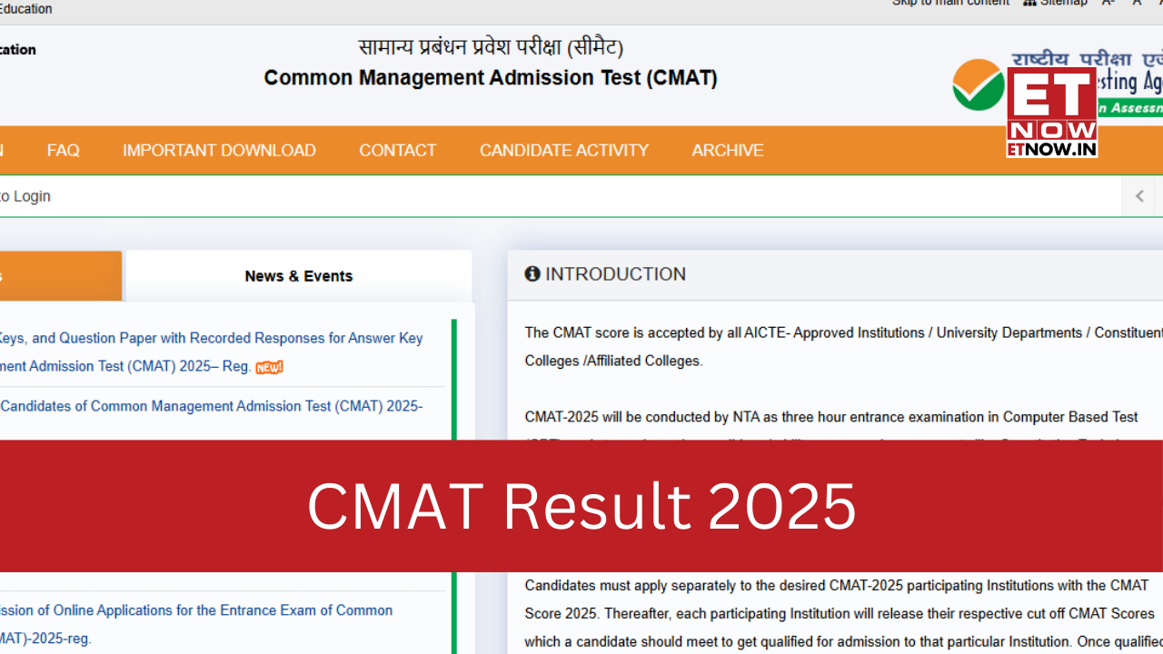Click the info icon beside INTRODUCTION heading
1163x654 pixels.
coord(532,273)
